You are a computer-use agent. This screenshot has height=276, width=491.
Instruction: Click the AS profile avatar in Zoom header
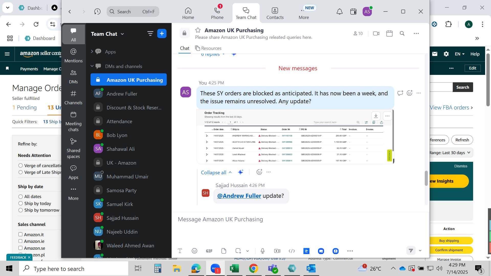point(367,11)
